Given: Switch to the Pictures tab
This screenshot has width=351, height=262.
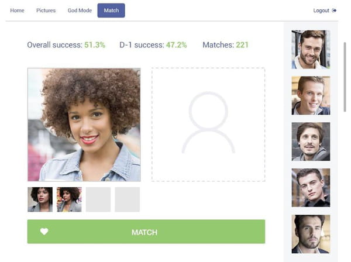Looking at the screenshot, I should [x=46, y=11].
